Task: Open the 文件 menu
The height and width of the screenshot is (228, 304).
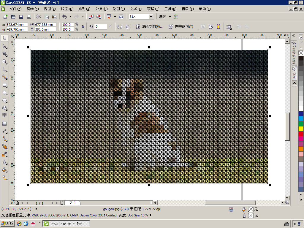Action: [15, 9]
